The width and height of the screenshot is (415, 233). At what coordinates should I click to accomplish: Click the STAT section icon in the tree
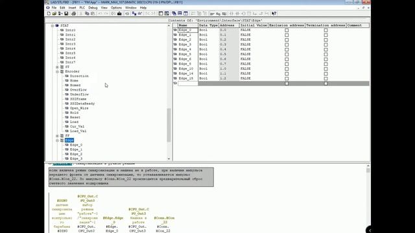point(57,26)
